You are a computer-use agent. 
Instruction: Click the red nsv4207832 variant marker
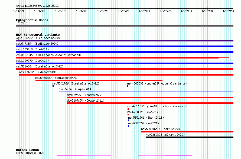coord(128,109)
